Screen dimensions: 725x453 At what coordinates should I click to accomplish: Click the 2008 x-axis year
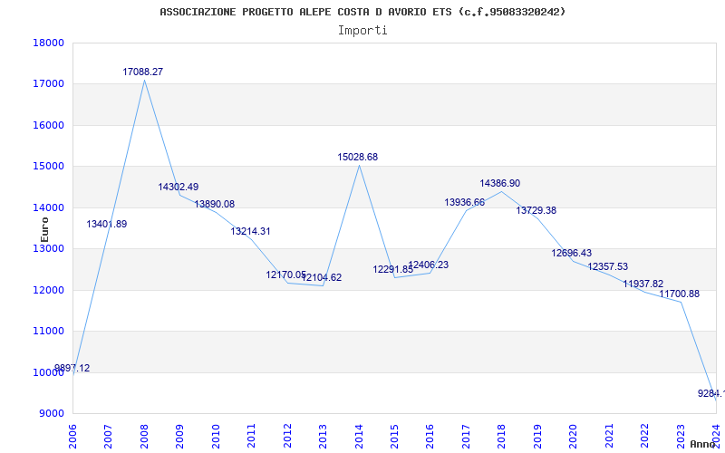[144, 437]
